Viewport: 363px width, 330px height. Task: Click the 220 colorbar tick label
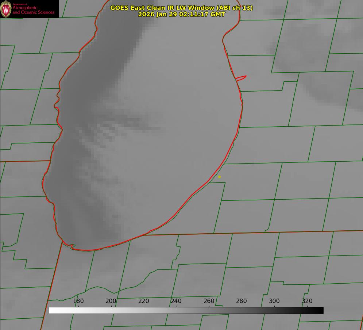(x=144, y=301)
